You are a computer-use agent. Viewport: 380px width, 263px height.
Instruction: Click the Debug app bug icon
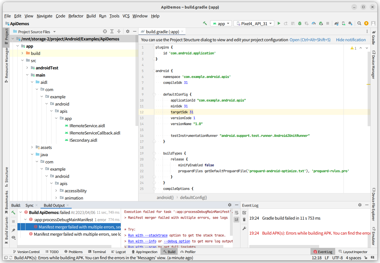[x=300, y=23]
